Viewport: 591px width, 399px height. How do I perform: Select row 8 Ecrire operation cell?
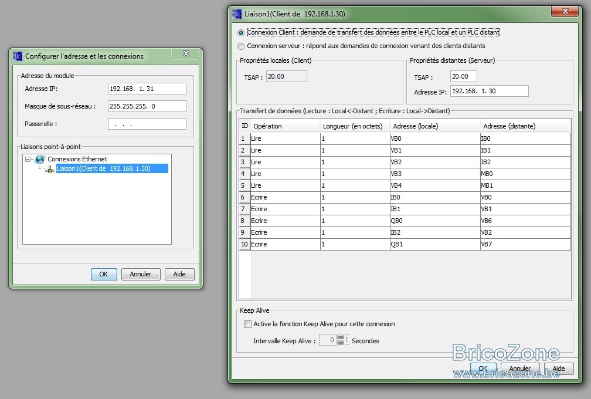(286, 221)
